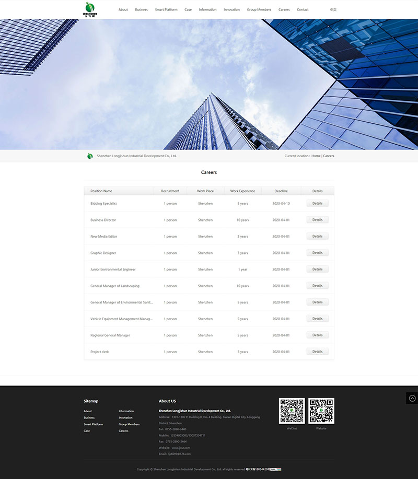Click the small green leaf icon in breadcrumb bar
Viewport: 418px width, 479px height.
click(90, 156)
